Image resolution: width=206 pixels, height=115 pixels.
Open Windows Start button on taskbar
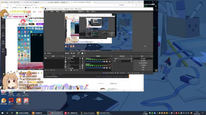point(2,113)
